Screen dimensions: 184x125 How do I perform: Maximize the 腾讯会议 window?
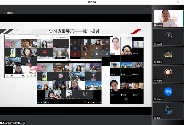[x=178, y=2]
